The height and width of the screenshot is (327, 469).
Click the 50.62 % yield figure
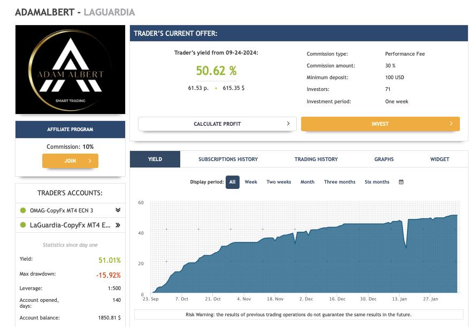[216, 71]
